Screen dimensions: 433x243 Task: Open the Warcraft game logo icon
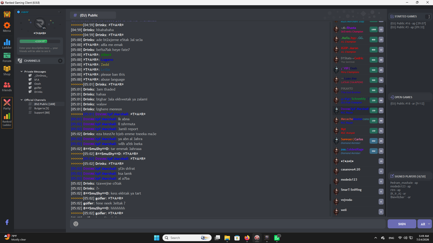[7, 14]
